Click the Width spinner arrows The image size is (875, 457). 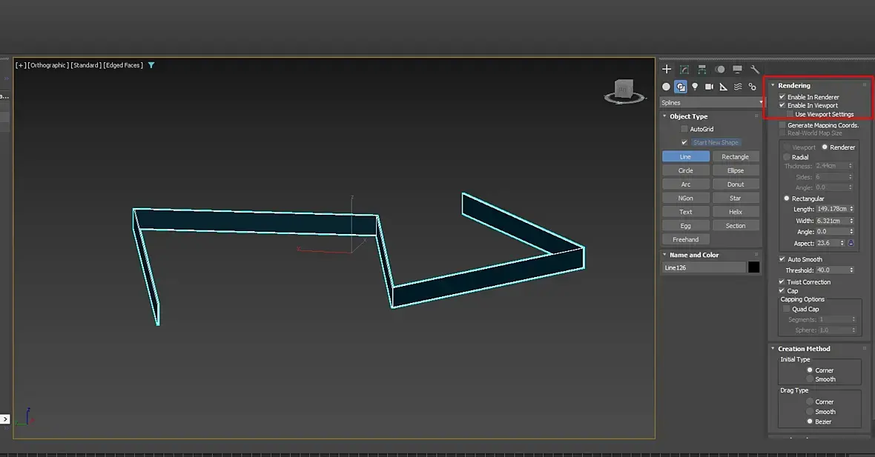(x=851, y=221)
